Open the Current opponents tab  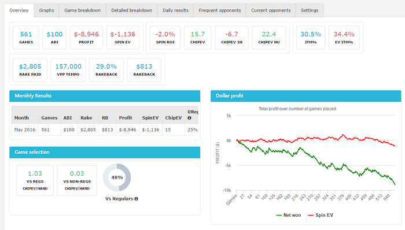[271, 10]
